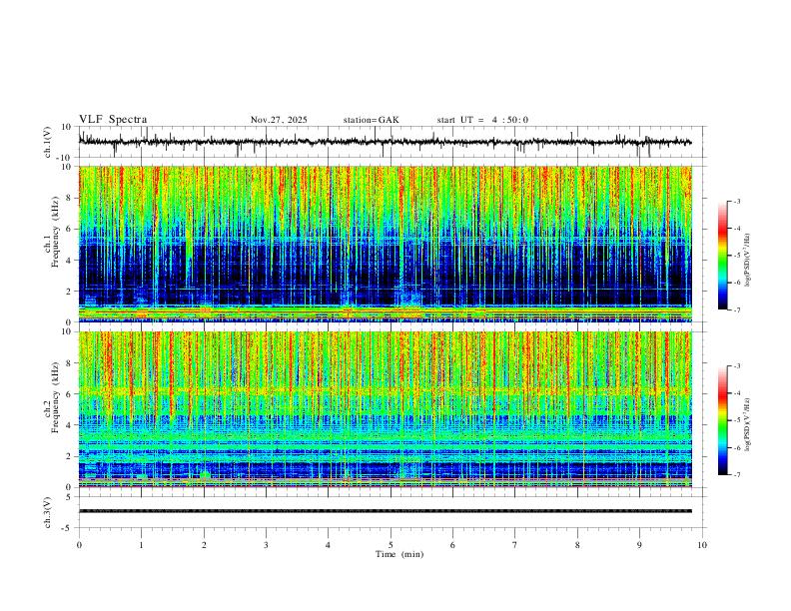The width and height of the screenshot is (791, 611).
Task: Click the '-7' label on lower colorbar
Action: 736,474
